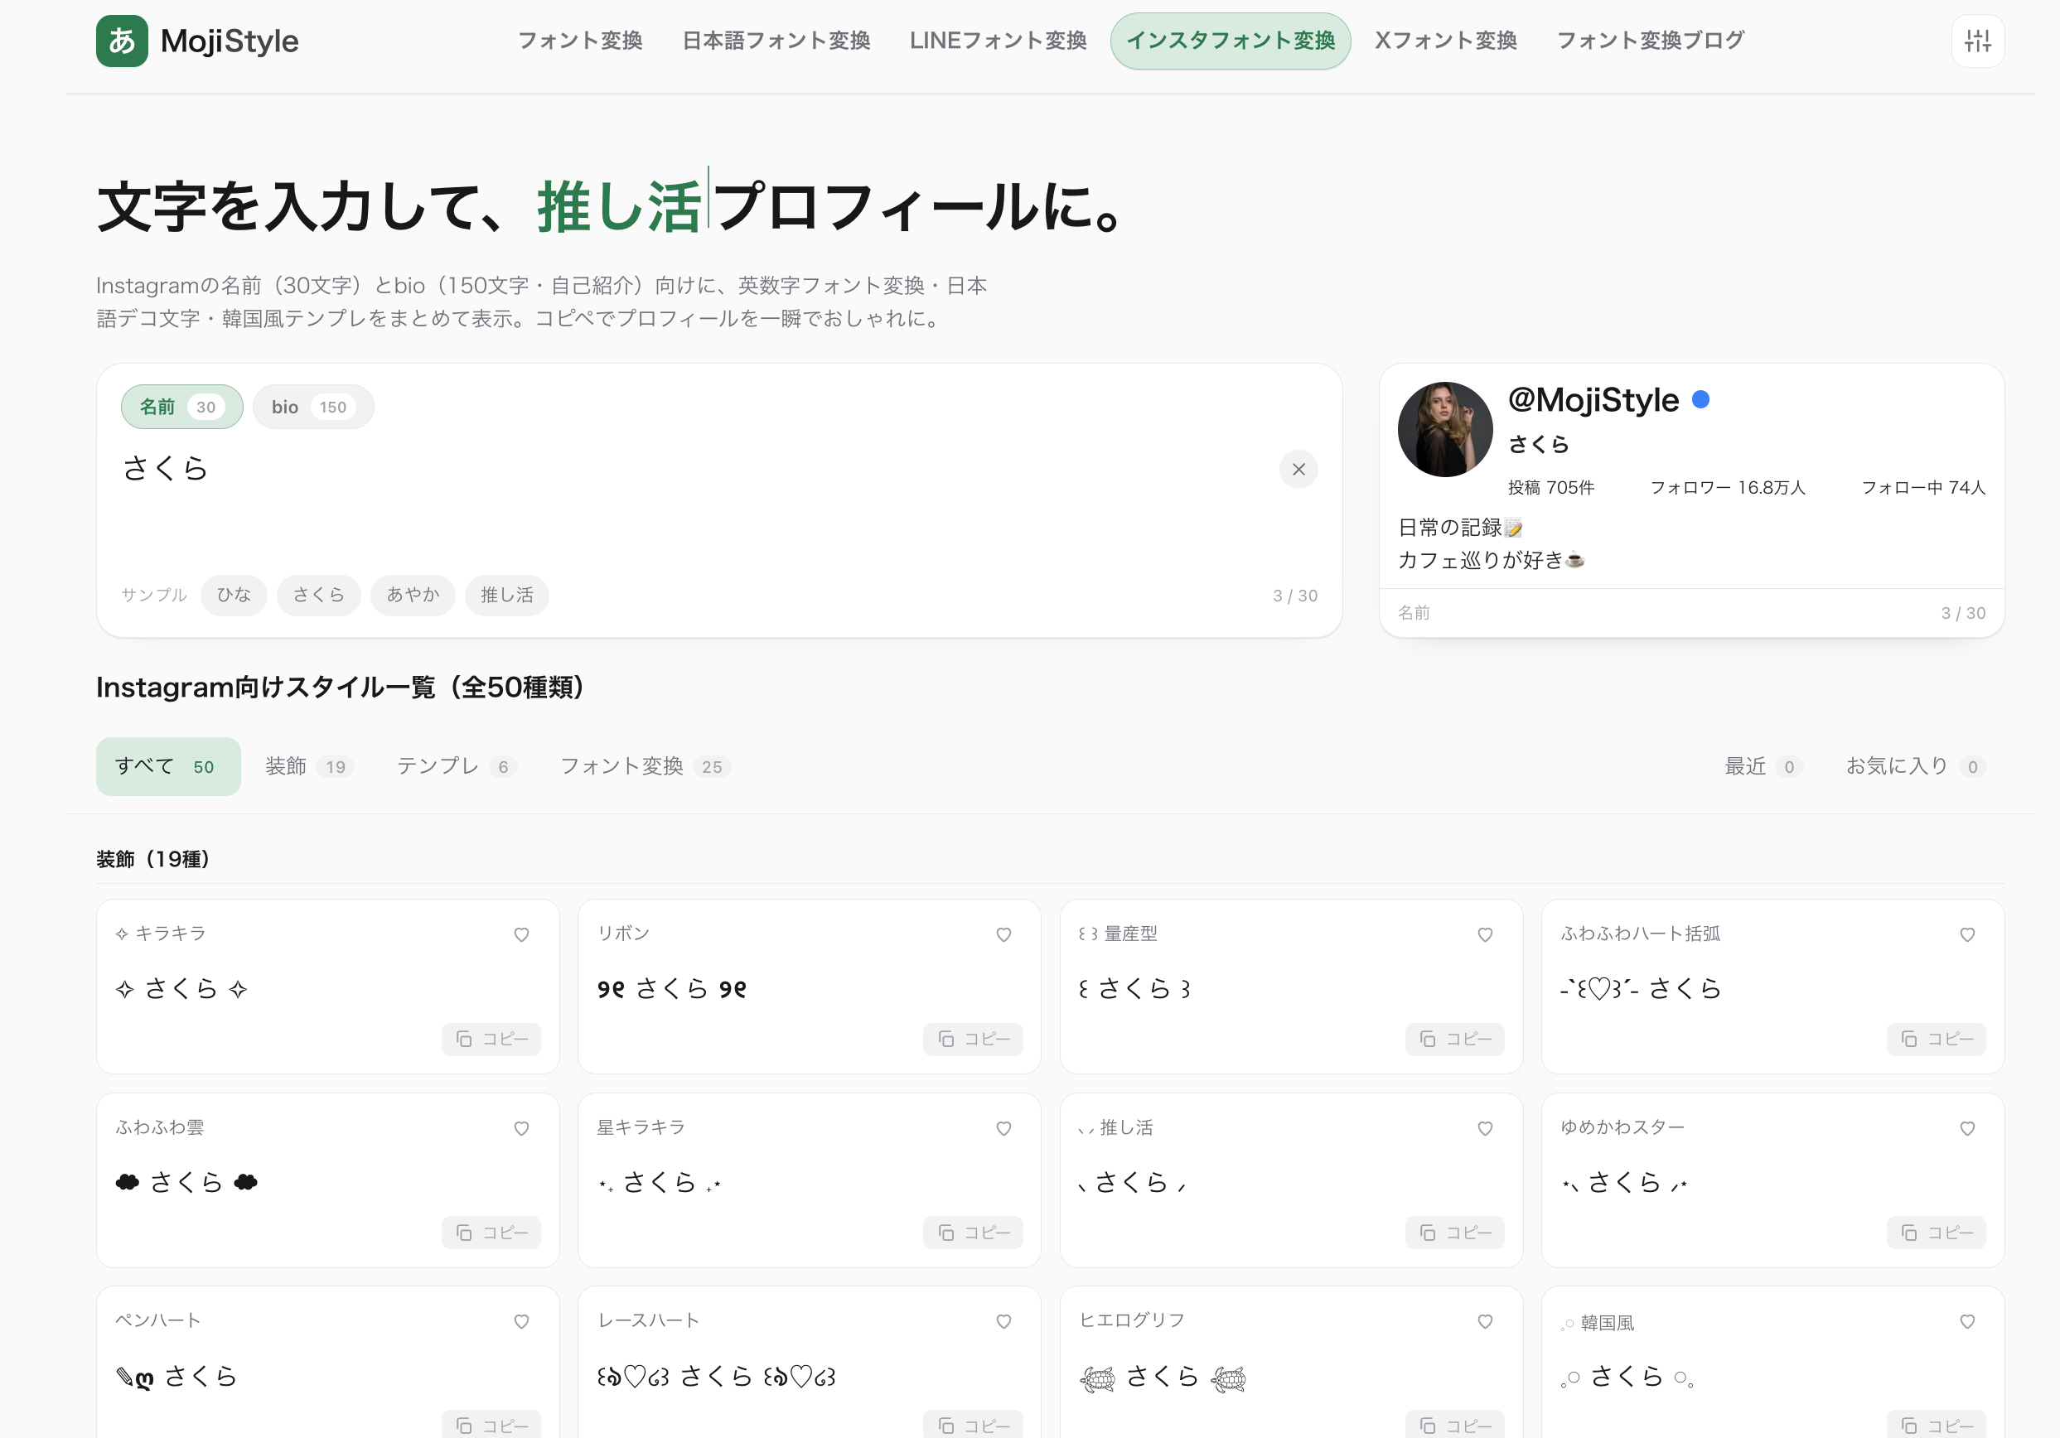The image size is (2060, 1438).
Task: Switch to bio 150 input mode
Action: pos(313,407)
